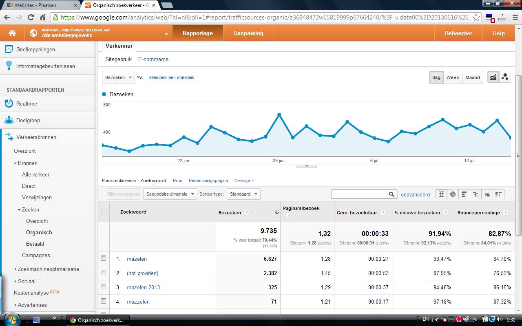The image size is (522, 326).
Task: Set graph interval to Maand
Action: click(473, 77)
